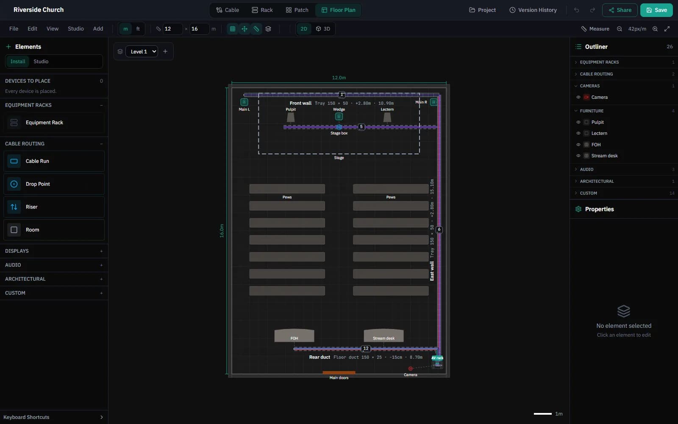Viewport: 678px width, 424px height.
Task: Edit the room width field
Action: [172, 29]
